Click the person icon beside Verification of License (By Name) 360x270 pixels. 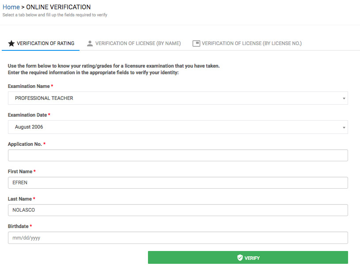[x=90, y=43]
